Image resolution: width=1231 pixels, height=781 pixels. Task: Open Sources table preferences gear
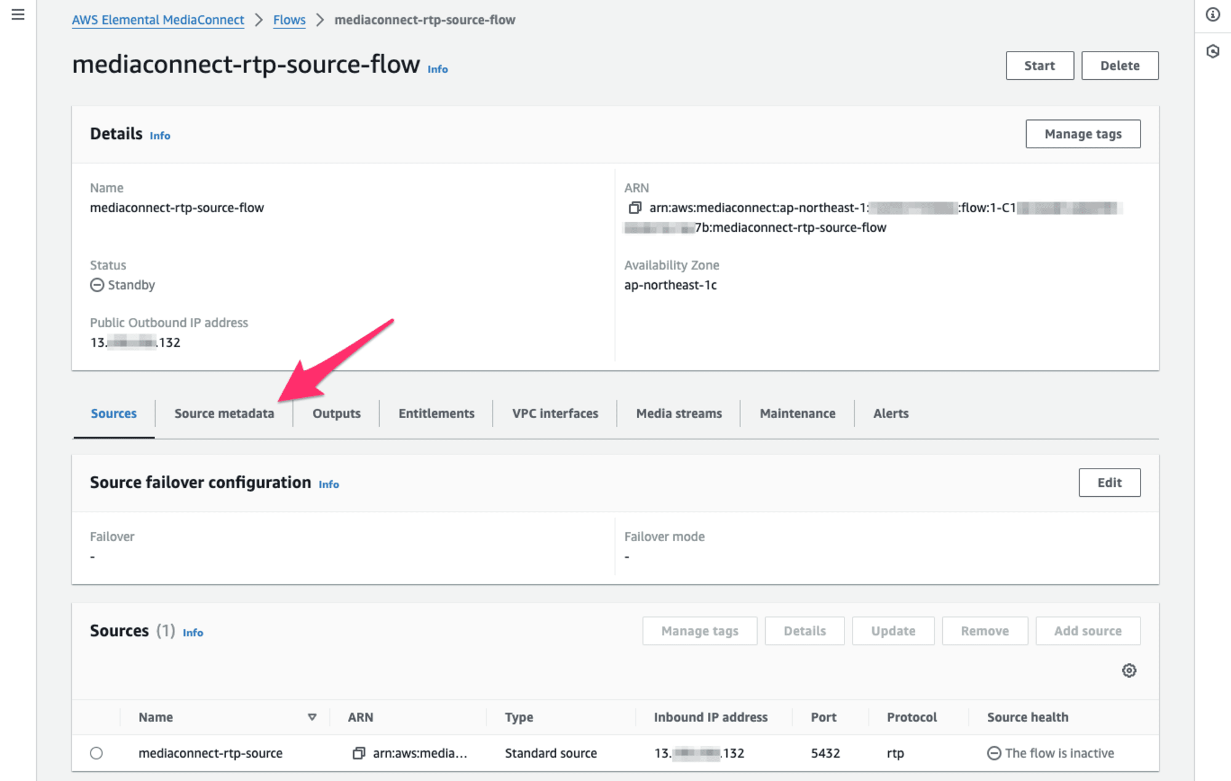(1129, 670)
